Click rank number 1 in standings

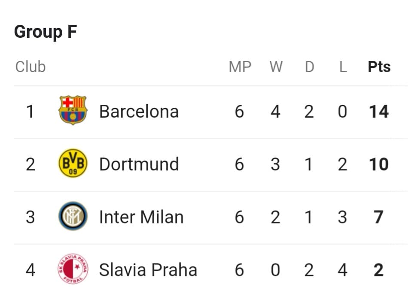coord(30,112)
